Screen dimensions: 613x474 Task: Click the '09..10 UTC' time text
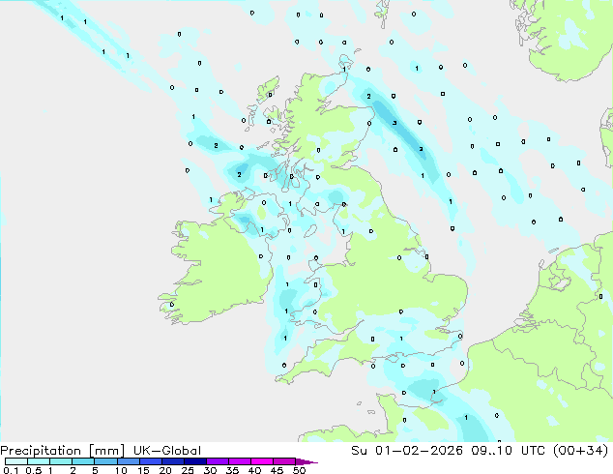pos(509,451)
